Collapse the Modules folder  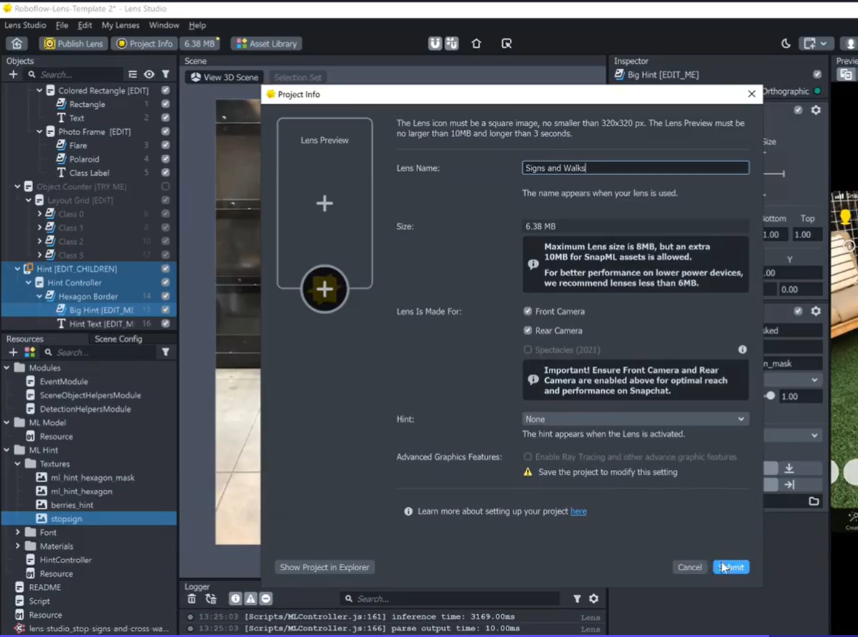(x=6, y=368)
